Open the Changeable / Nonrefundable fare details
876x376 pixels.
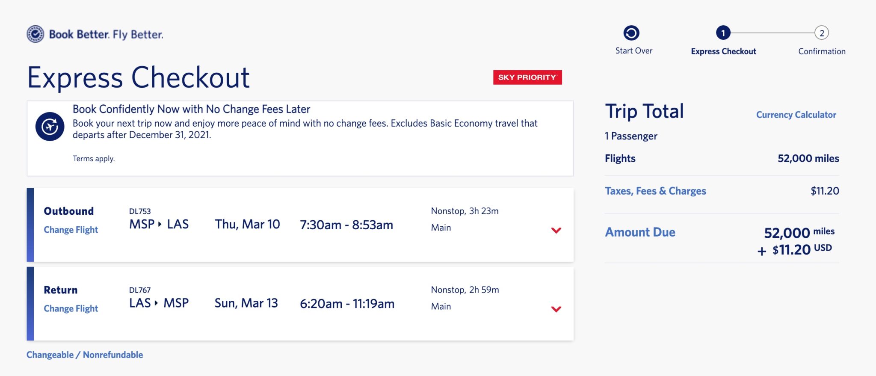coord(85,355)
